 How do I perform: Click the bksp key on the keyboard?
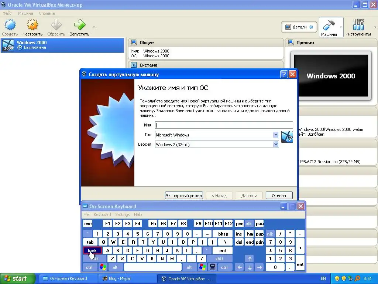[223, 234]
